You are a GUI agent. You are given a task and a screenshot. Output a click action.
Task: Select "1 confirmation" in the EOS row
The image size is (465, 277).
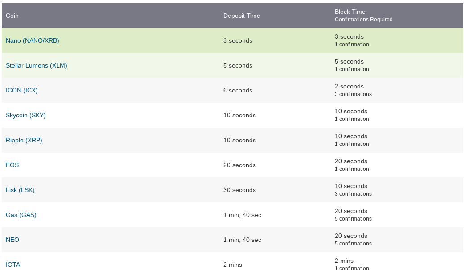click(352, 169)
